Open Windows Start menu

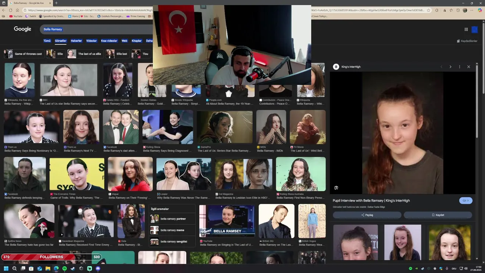[6, 268]
